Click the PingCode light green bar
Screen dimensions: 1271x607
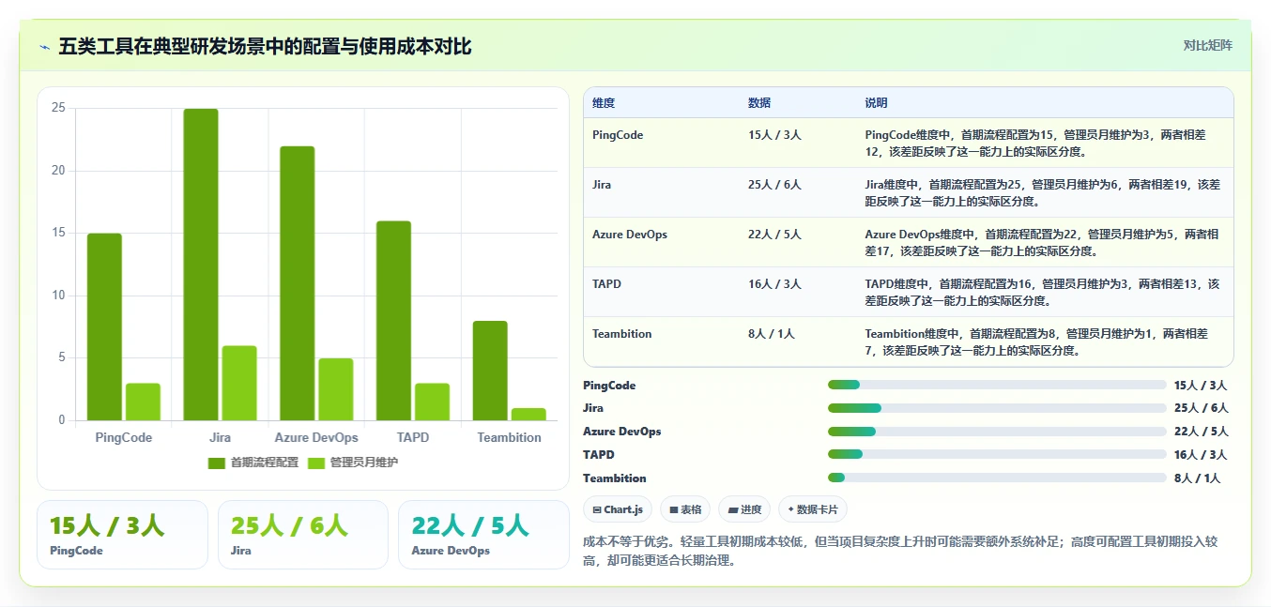point(143,402)
